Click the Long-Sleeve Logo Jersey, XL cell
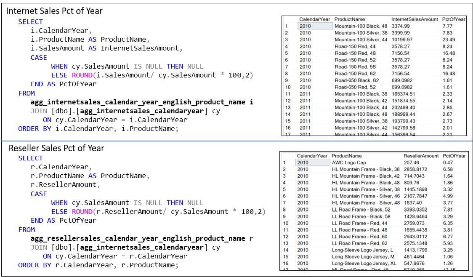Viewport: 473px width, 277px height. [364, 264]
